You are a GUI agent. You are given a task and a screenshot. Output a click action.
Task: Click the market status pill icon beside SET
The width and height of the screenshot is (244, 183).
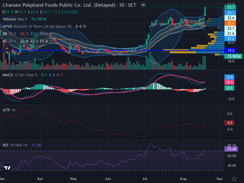143,5
